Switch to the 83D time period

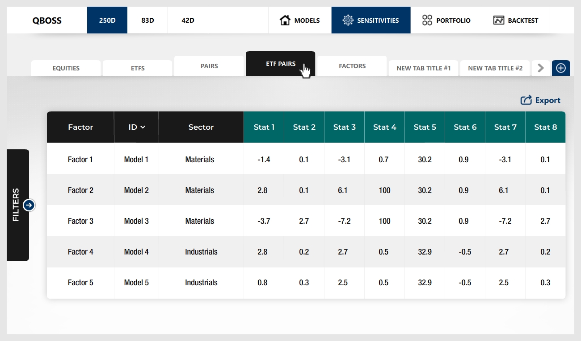147,20
